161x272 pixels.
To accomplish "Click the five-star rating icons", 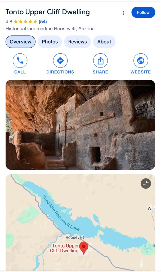I will (x=25, y=22).
